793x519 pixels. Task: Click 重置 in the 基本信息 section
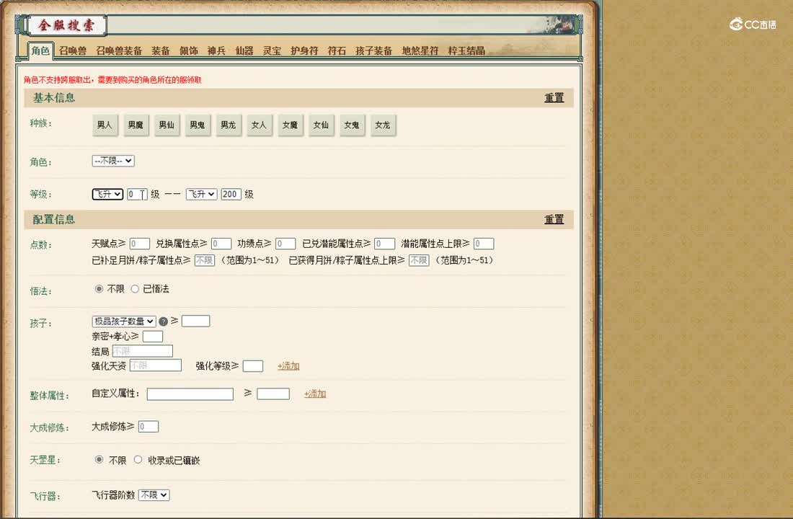point(554,98)
